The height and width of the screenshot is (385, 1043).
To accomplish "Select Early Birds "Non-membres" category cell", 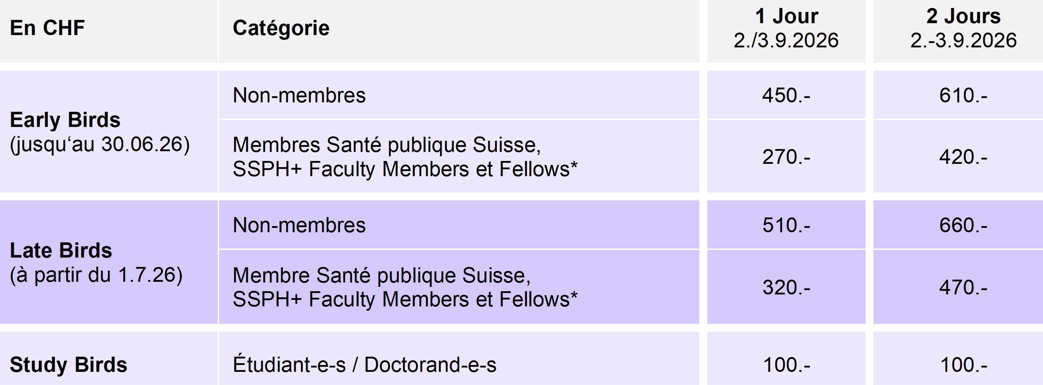I will click(x=299, y=96).
